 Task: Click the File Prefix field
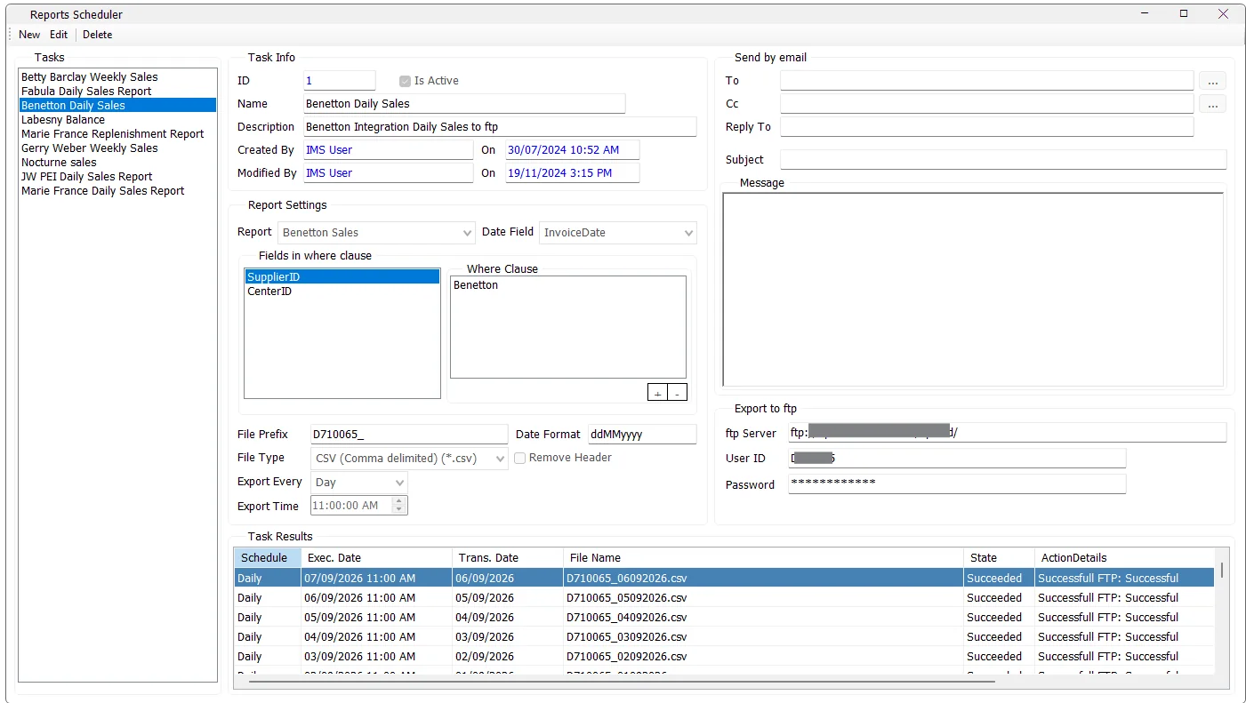[409, 435]
